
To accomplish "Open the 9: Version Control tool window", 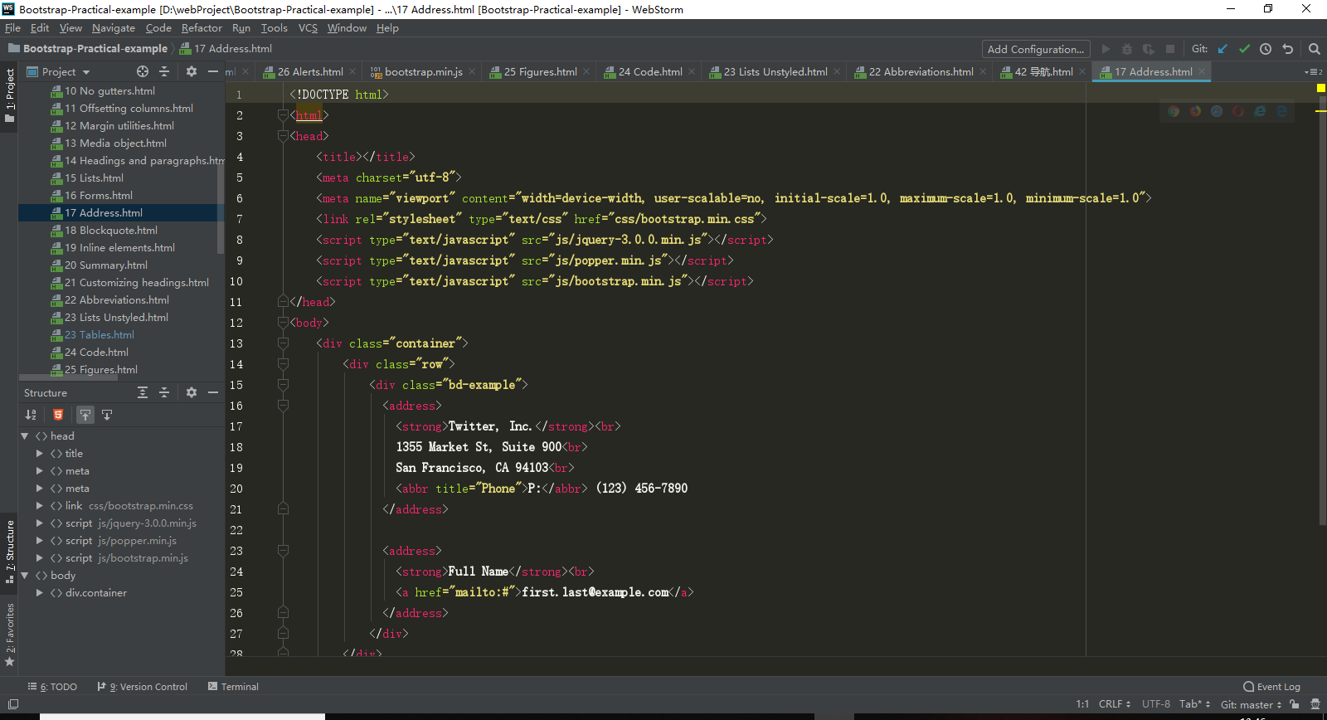I will (143, 687).
